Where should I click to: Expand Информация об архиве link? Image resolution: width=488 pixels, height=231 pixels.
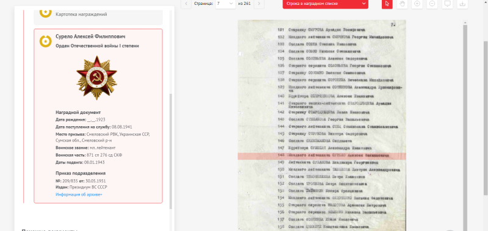pos(79,194)
